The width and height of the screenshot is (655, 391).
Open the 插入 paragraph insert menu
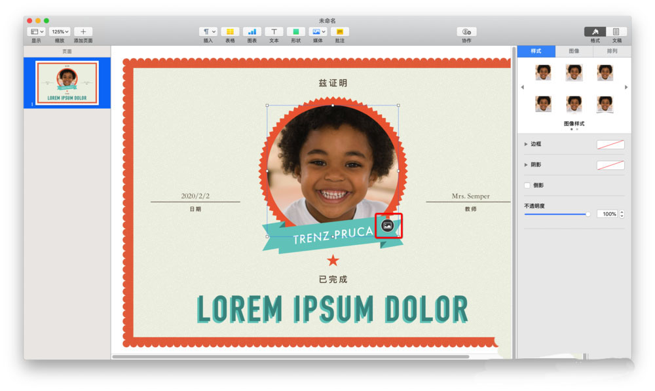pyautogui.click(x=208, y=31)
